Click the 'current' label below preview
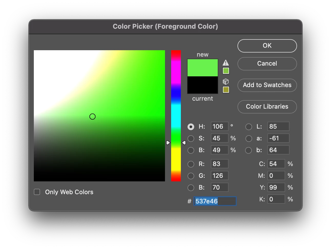This screenshot has width=331, height=249. (203, 99)
